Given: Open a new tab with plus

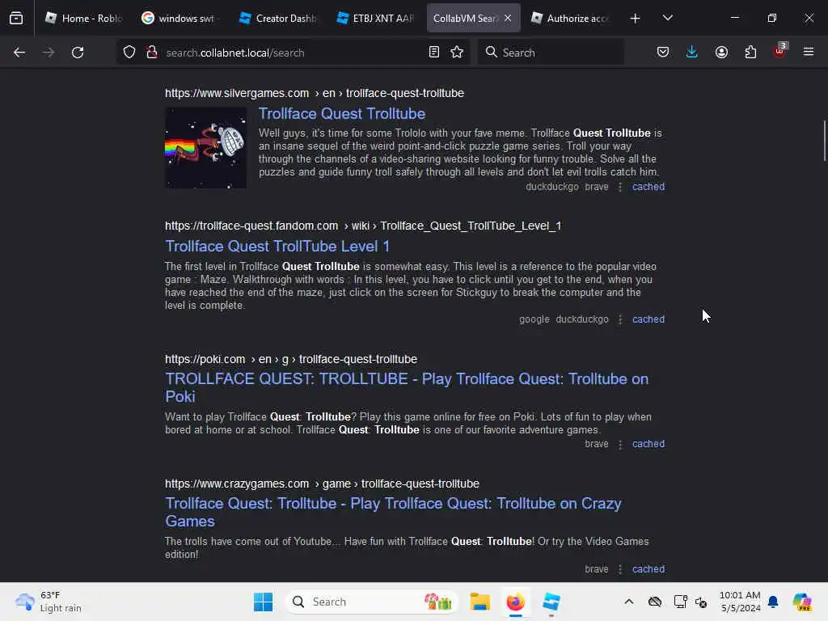Looking at the screenshot, I should (x=636, y=19).
